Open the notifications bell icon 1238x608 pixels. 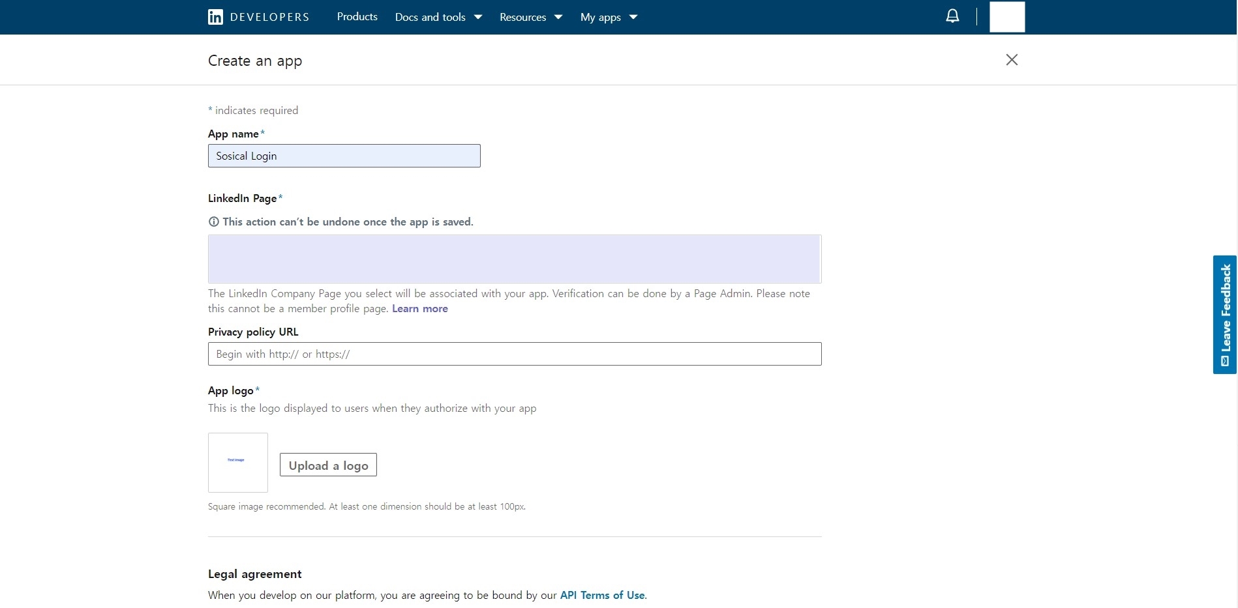952,16
